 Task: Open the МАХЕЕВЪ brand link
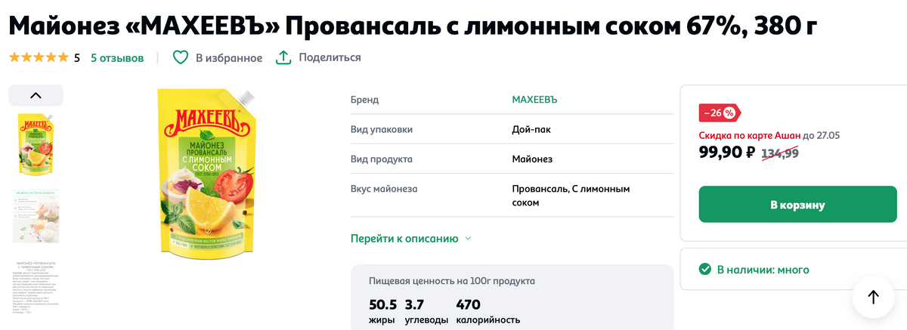tap(534, 100)
